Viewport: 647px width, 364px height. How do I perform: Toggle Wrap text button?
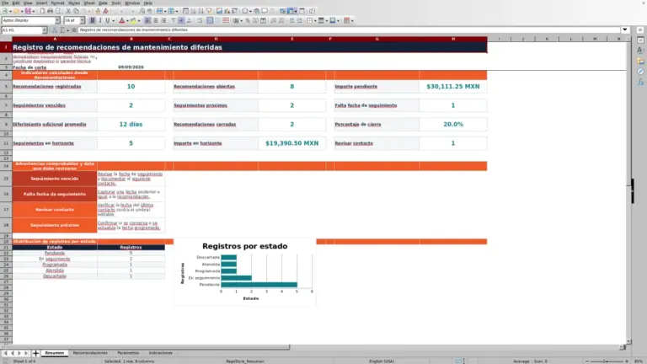(200, 20)
